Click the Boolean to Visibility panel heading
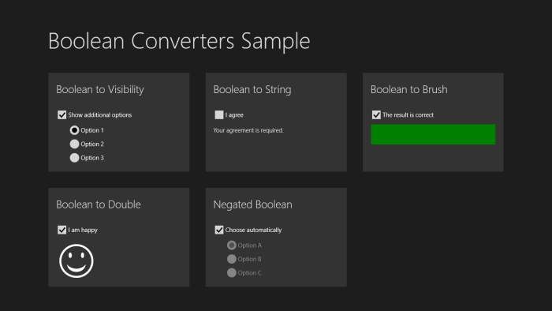 (x=100, y=90)
